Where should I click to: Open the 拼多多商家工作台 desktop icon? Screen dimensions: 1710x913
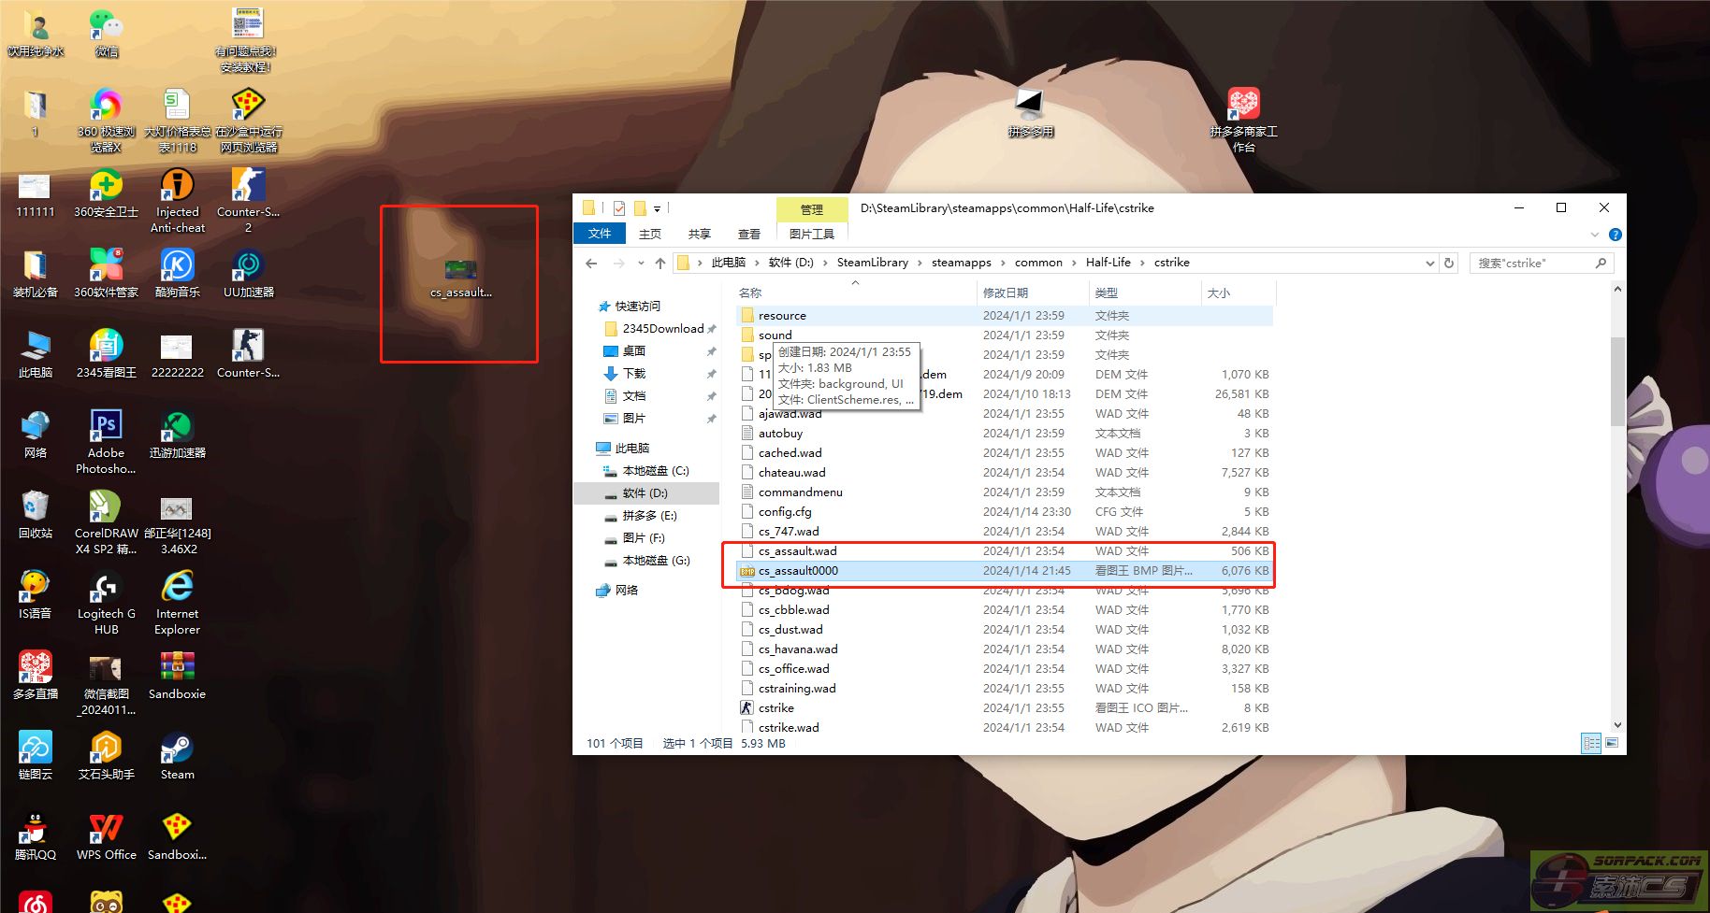pyautogui.click(x=1243, y=121)
